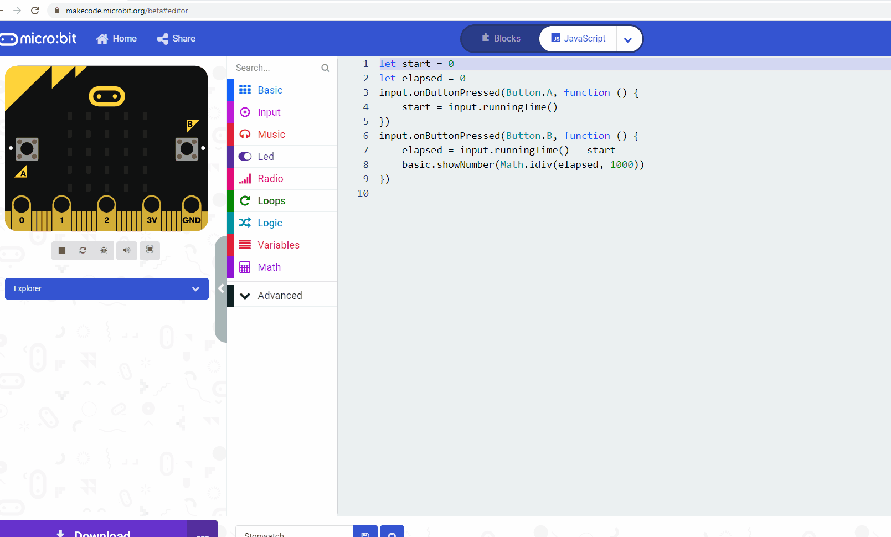
Task: Open the Share dialog
Action: tap(176, 38)
